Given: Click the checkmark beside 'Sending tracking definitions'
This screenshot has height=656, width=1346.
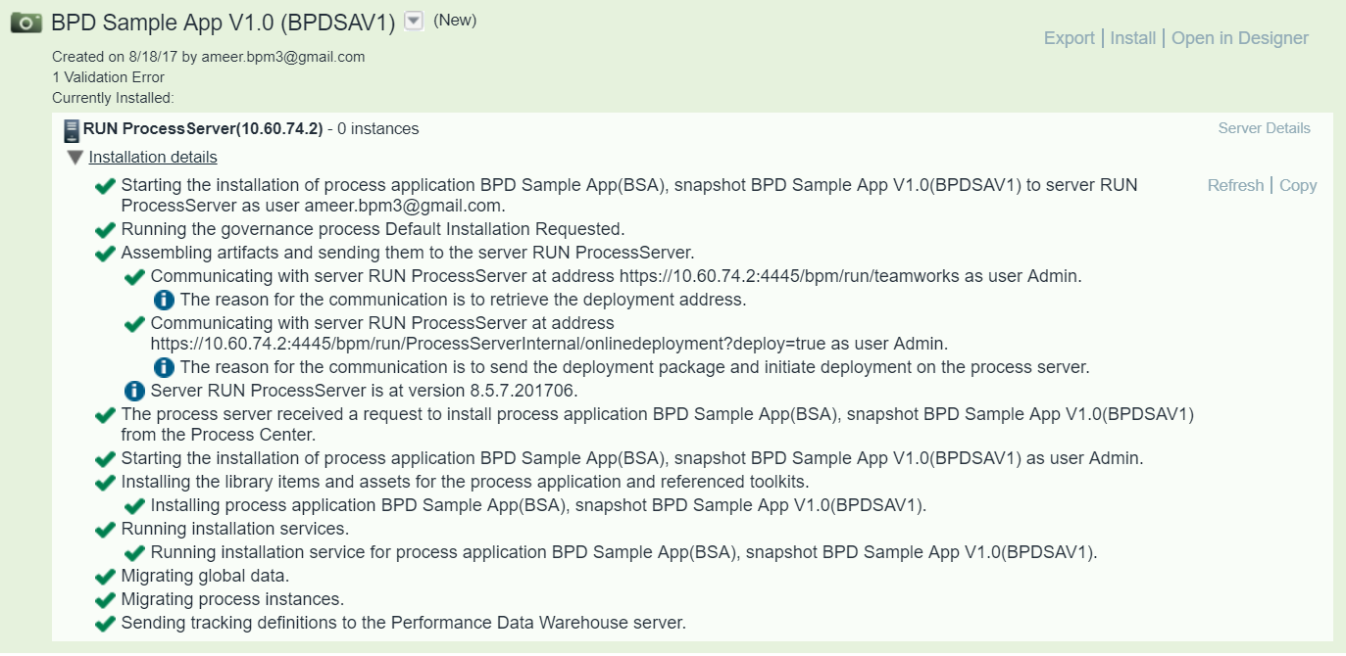Looking at the screenshot, I should coord(105,623).
